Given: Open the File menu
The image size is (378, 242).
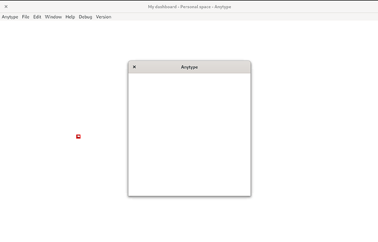Looking at the screenshot, I should tap(26, 17).
